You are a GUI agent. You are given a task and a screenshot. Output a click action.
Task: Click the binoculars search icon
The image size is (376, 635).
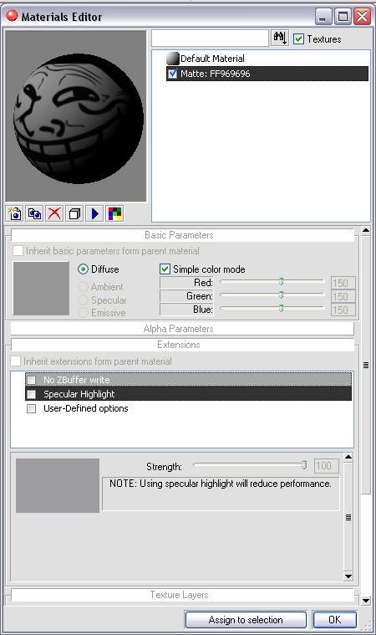280,38
